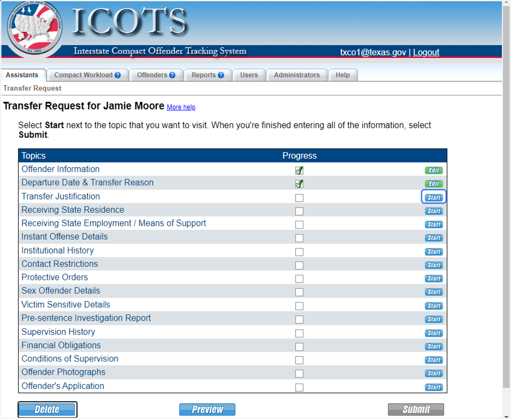Start the Offender's Application topic
This screenshot has width=511, height=419.
coord(433,387)
